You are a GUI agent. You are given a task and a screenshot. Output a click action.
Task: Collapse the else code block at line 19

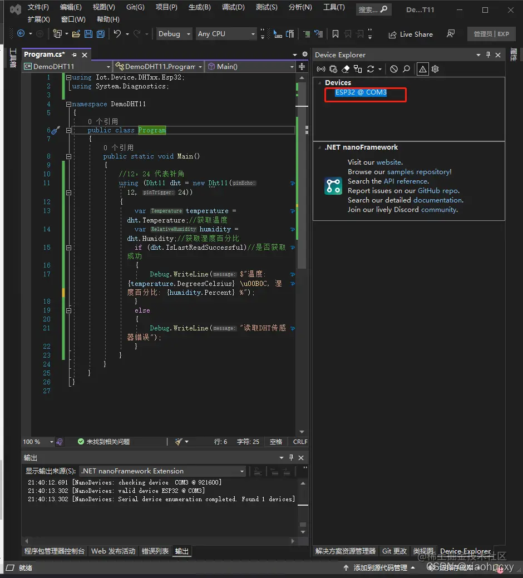[68, 311]
